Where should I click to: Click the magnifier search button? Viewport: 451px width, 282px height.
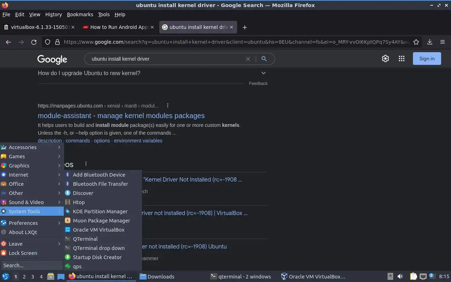(x=264, y=59)
